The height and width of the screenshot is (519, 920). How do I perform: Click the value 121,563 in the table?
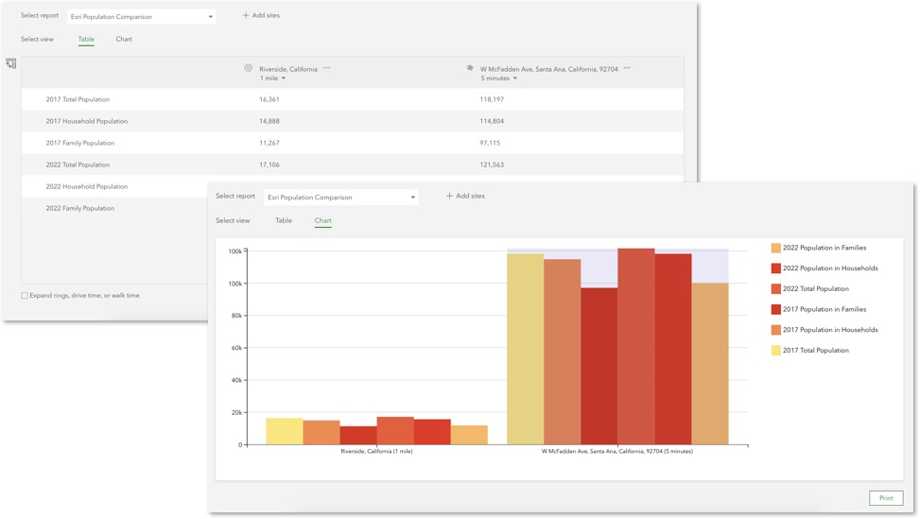tap(492, 164)
